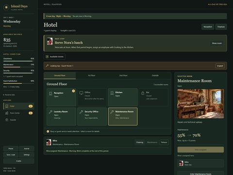Click the Serve Nora's lunch heading
233x175 pixels.
68,43
